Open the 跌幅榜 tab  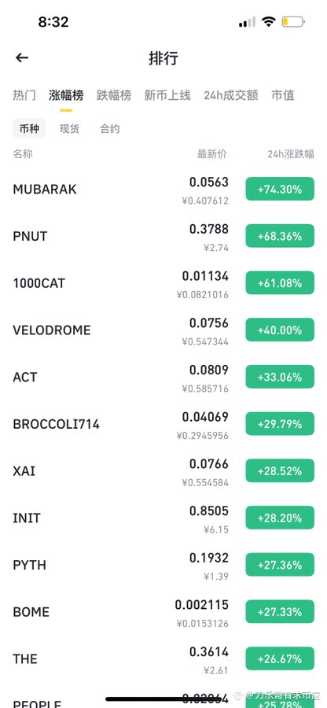pyautogui.click(x=114, y=95)
